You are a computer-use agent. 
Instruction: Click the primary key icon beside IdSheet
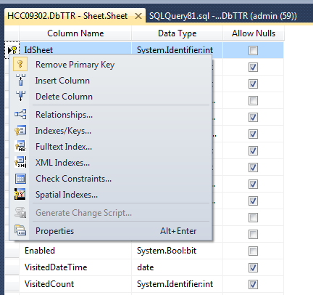pos(14,50)
